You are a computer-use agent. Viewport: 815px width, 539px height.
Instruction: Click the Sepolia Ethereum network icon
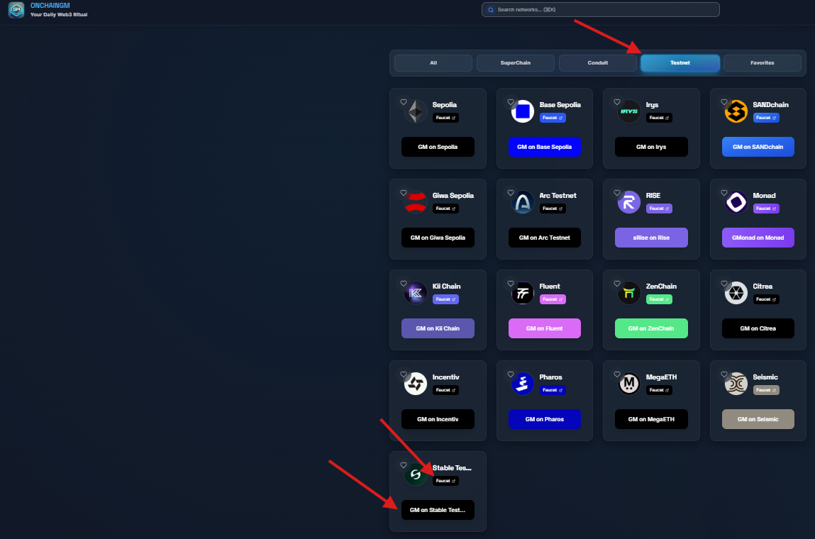[416, 111]
